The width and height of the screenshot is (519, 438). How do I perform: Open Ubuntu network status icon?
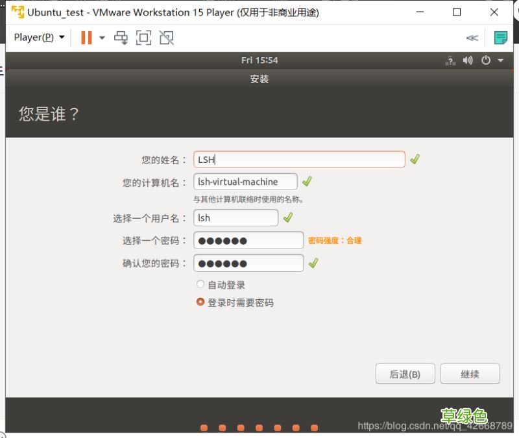click(450, 60)
